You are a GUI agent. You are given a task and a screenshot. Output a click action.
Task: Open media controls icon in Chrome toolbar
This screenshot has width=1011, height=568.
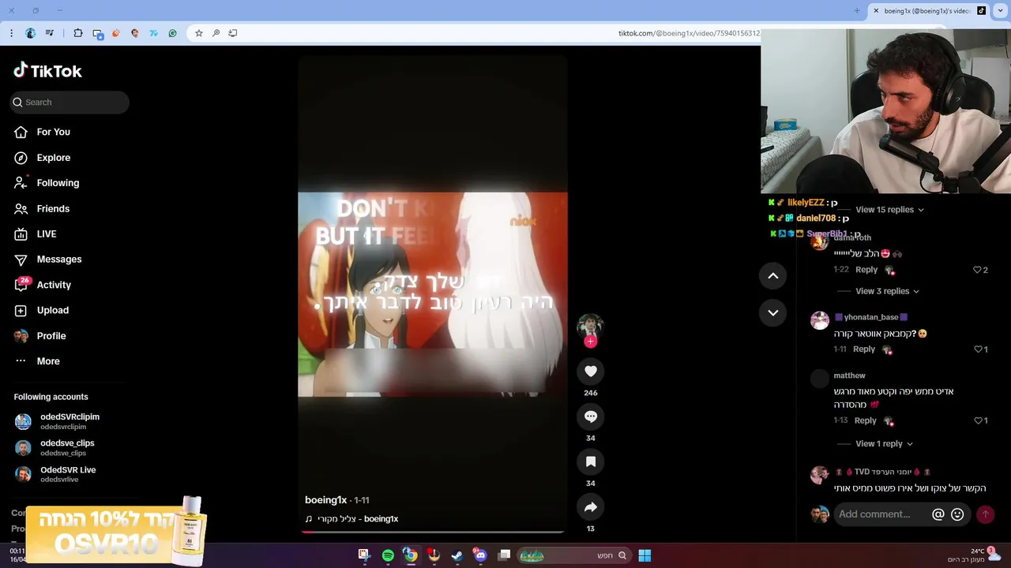tap(50, 33)
